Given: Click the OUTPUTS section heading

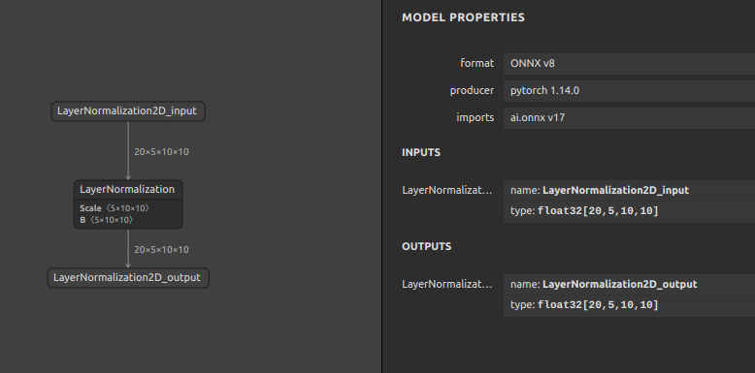Looking at the screenshot, I should coord(427,247).
